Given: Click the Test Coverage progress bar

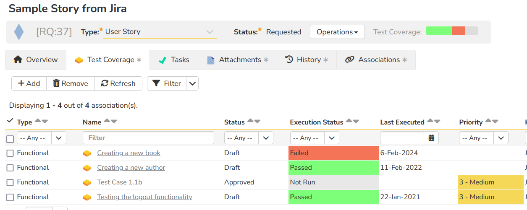Looking at the screenshot, I should [x=451, y=31].
